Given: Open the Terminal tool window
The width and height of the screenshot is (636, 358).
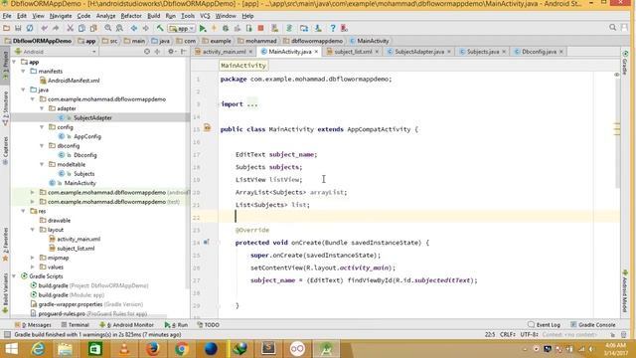Looking at the screenshot, I should click(x=76, y=325).
